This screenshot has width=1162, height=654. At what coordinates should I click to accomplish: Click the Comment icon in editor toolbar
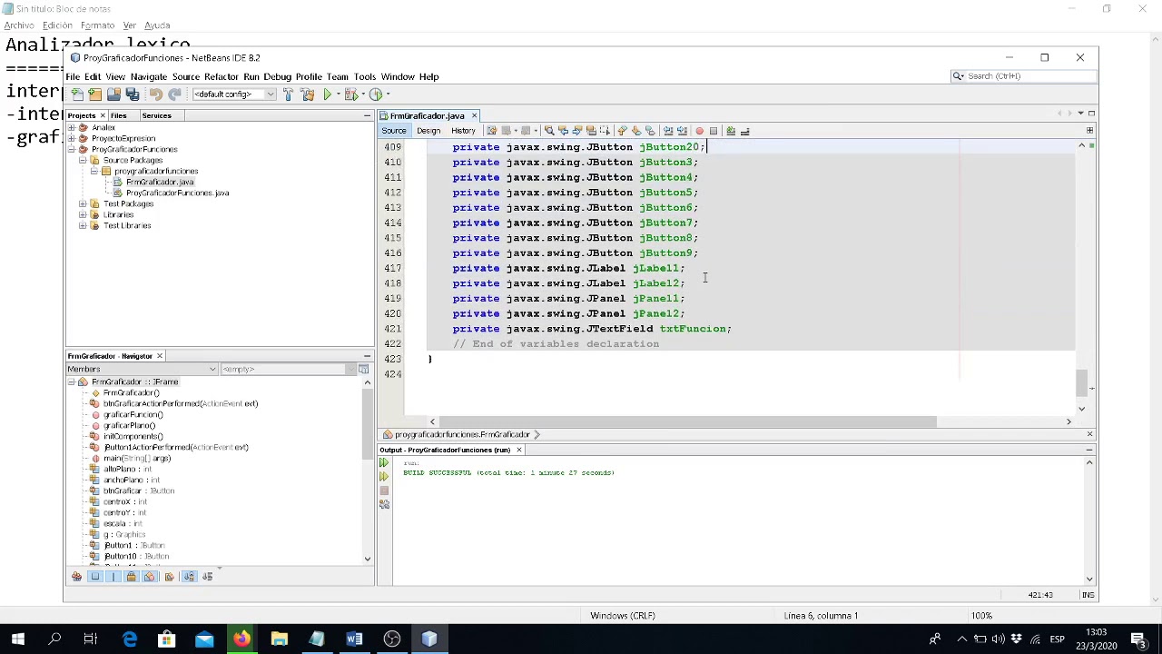pyautogui.click(x=731, y=131)
